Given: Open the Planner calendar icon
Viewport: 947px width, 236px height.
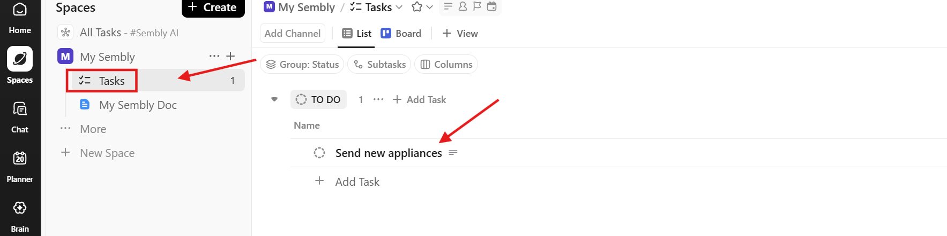Looking at the screenshot, I should 20,159.
